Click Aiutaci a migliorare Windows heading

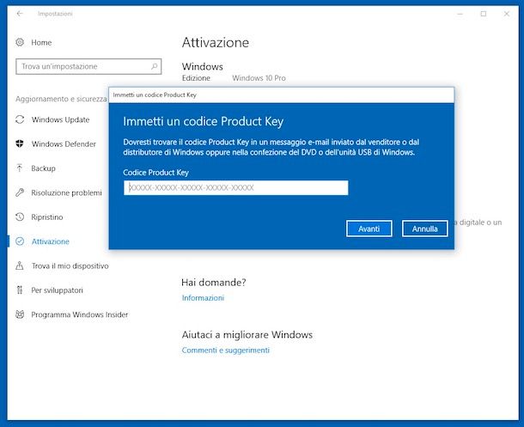247,334
